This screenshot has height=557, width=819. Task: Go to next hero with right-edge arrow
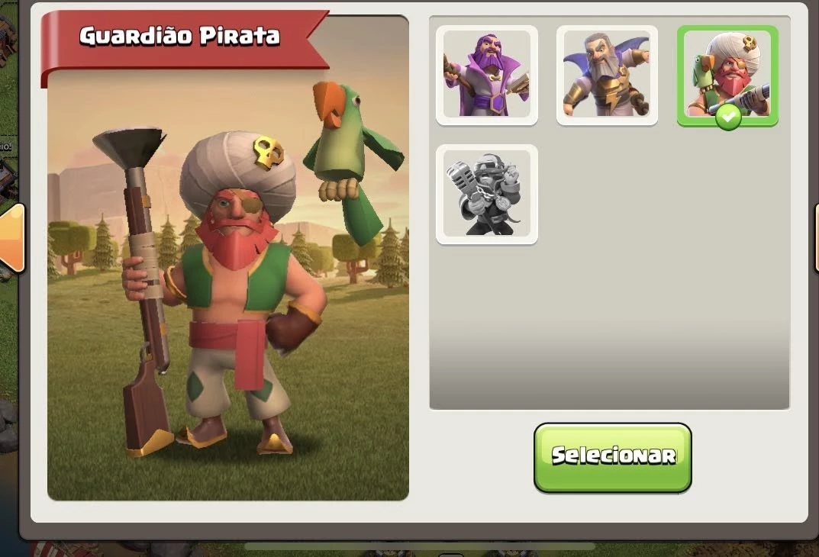[816, 238]
